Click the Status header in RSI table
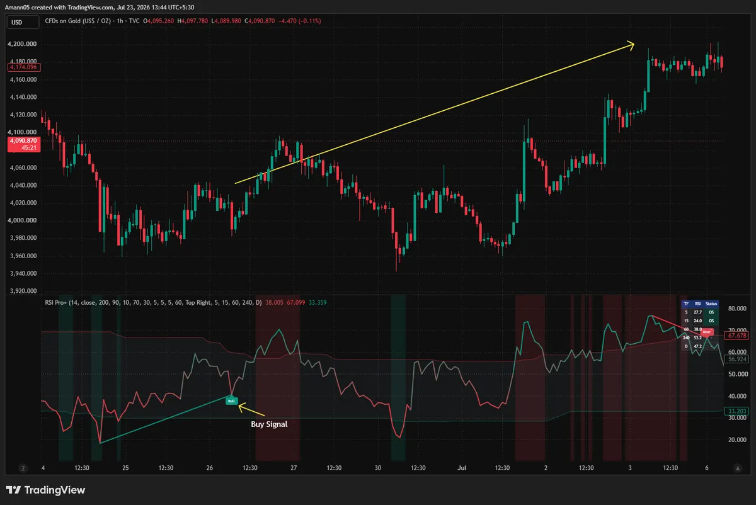Viewport: 756px width, 505px height. pos(711,304)
